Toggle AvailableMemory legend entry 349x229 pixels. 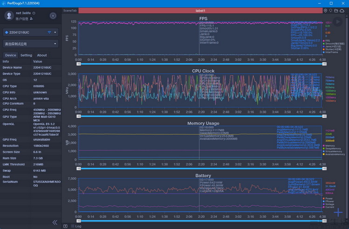[334, 154]
